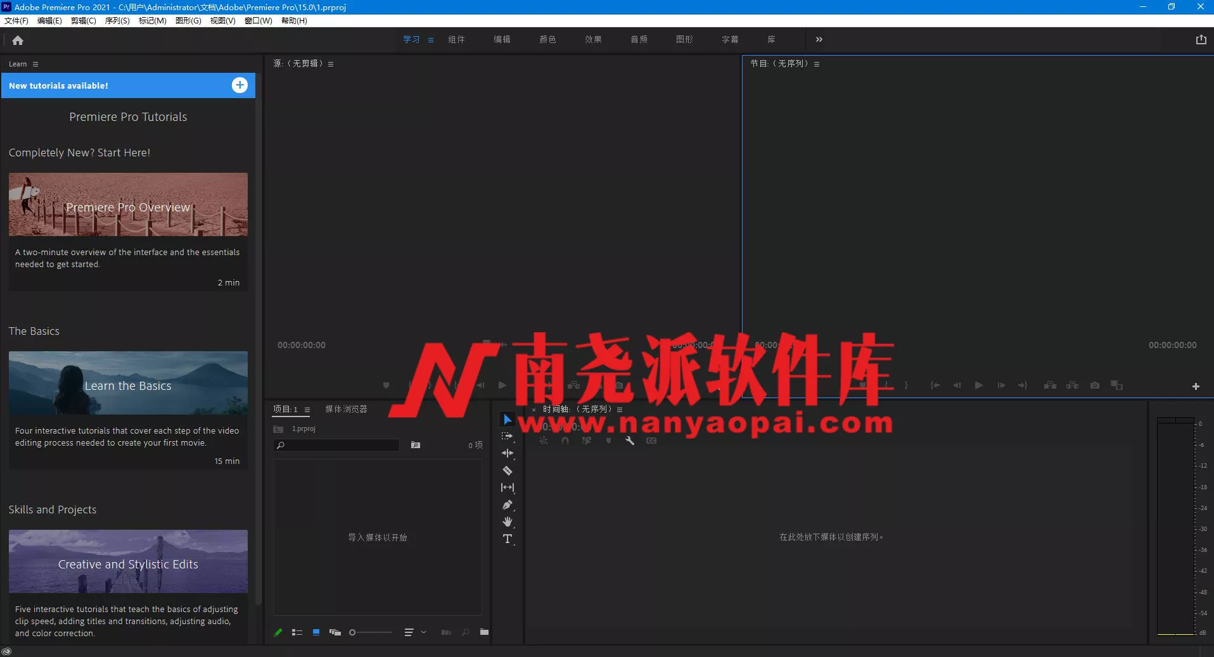This screenshot has height=657, width=1214.
Task: Select the Pen tool
Action: click(507, 504)
